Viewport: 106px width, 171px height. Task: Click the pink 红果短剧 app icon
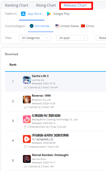click(27, 119)
